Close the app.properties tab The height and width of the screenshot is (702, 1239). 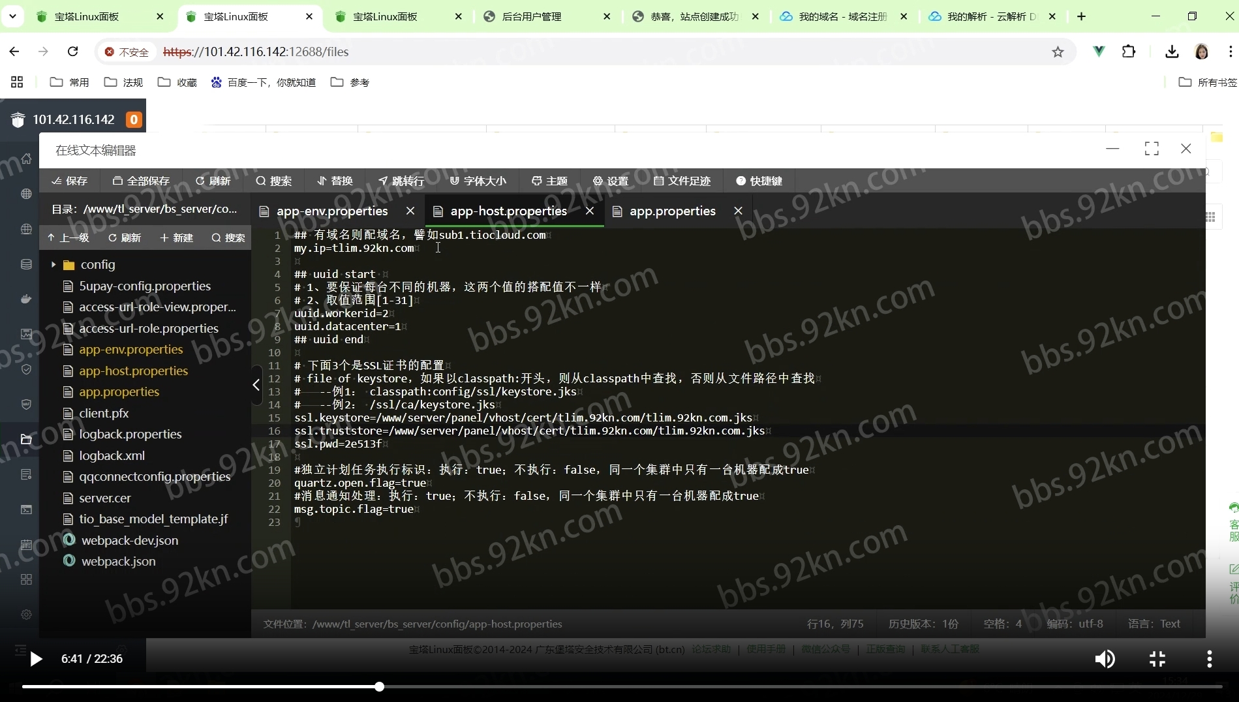pyautogui.click(x=738, y=211)
